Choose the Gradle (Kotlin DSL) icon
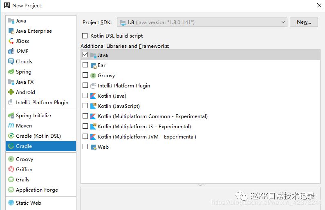The width and height of the screenshot is (325, 210). [x=11, y=136]
